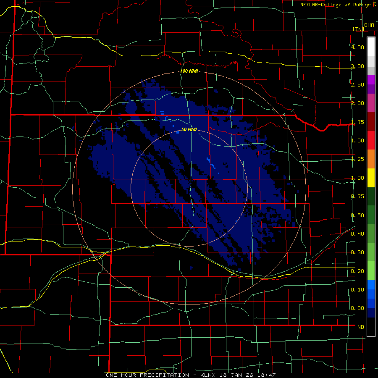Click the ONE HOUR PRECIPITATION caption text

coord(147,375)
